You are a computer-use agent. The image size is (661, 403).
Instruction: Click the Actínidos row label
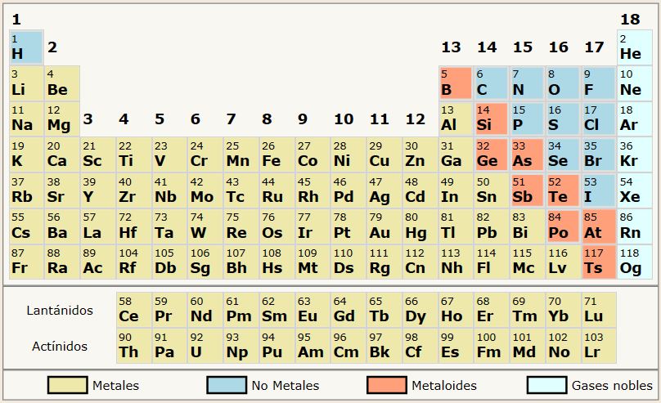60,346
